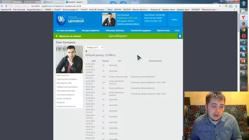Launch Opera from the taskbar

coord(244,36)
